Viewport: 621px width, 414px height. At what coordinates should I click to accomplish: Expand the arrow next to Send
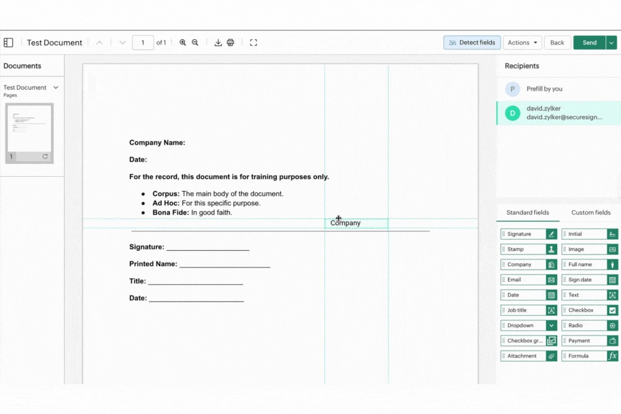(x=612, y=43)
